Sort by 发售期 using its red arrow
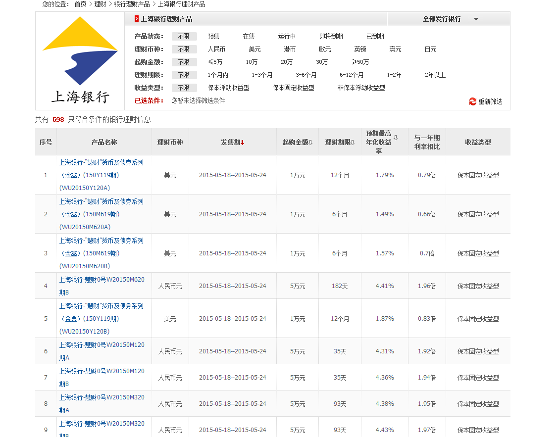559x437 pixels. (x=243, y=143)
